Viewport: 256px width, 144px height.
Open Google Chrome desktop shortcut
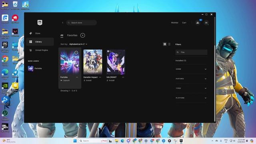5,60
